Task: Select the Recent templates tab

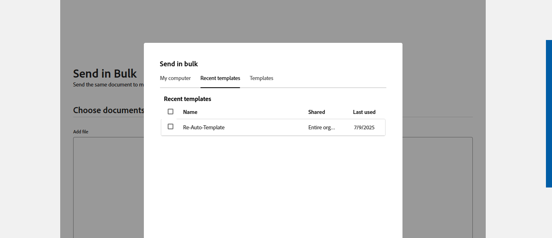Action: click(x=220, y=78)
